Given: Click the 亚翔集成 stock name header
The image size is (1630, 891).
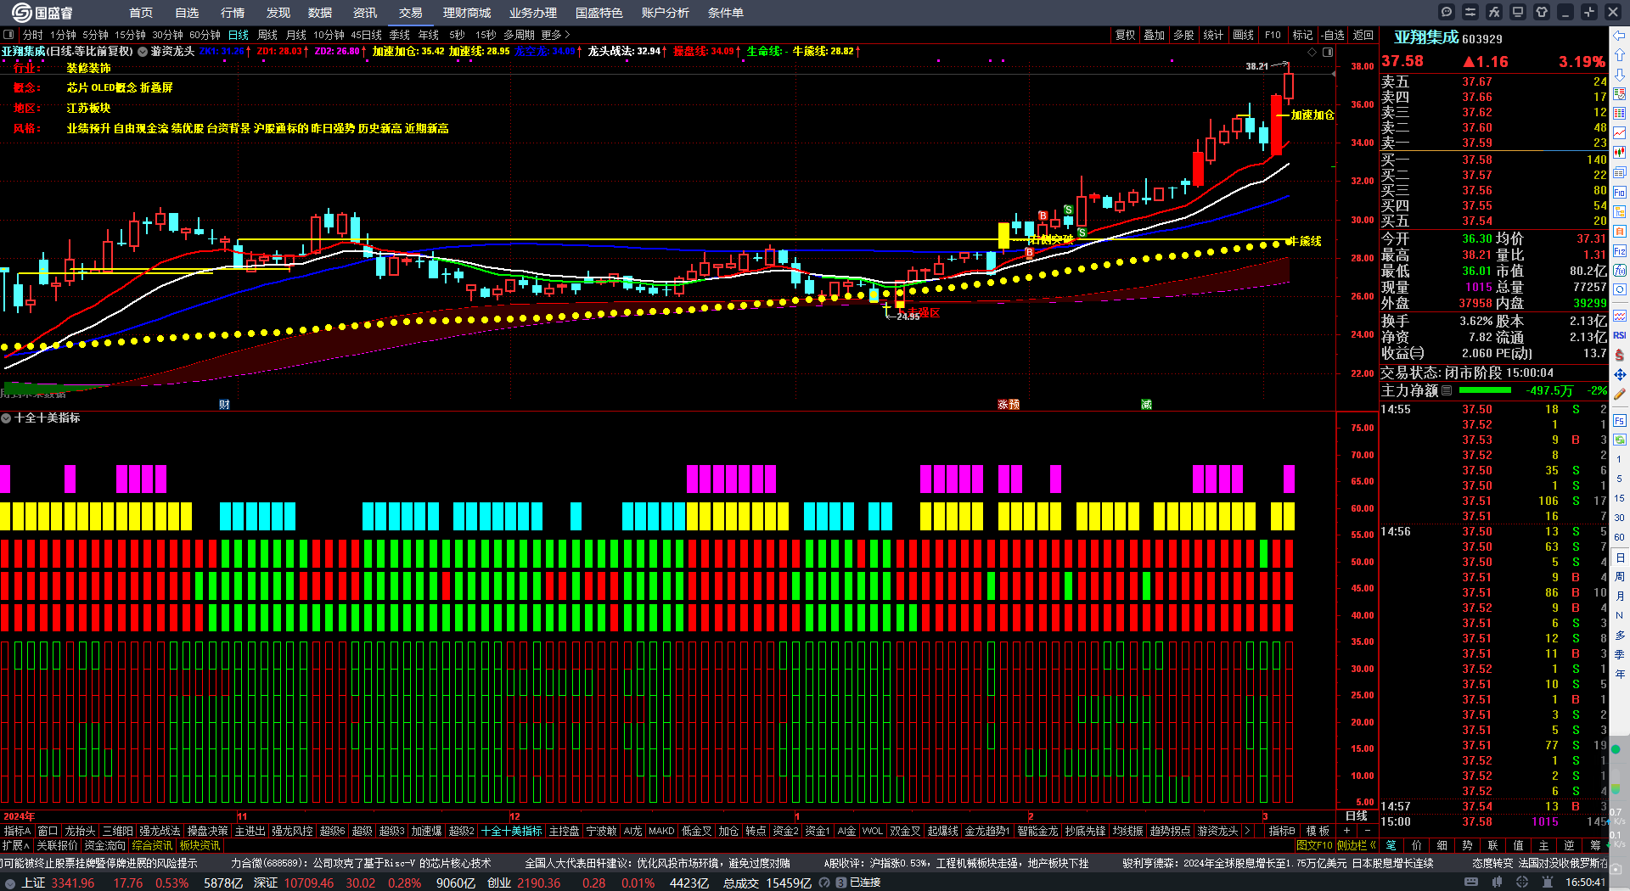Looking at the screenshot, I should pos(1425,37).
